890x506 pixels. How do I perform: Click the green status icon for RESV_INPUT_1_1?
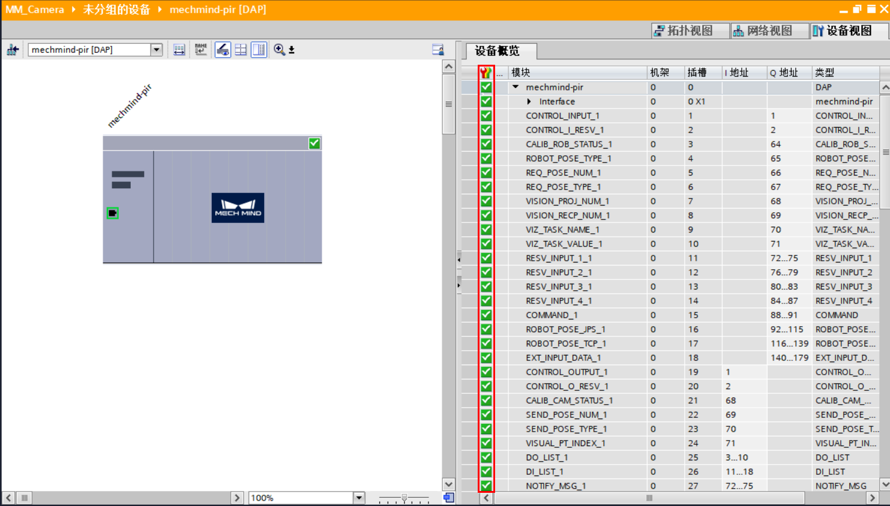coord(486,258)
